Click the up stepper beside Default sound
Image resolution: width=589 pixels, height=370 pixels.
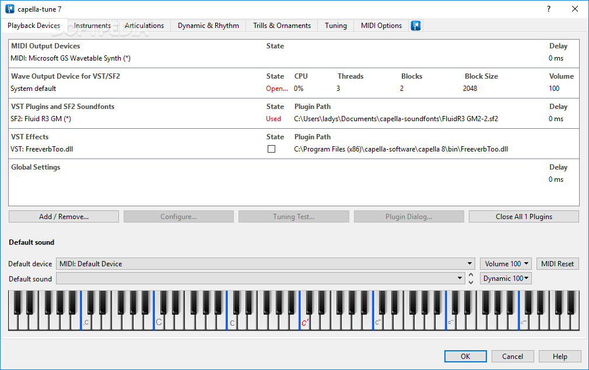click(471, 275)
